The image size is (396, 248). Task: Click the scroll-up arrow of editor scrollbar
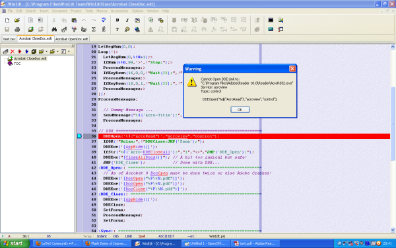[x=393, y=46]
